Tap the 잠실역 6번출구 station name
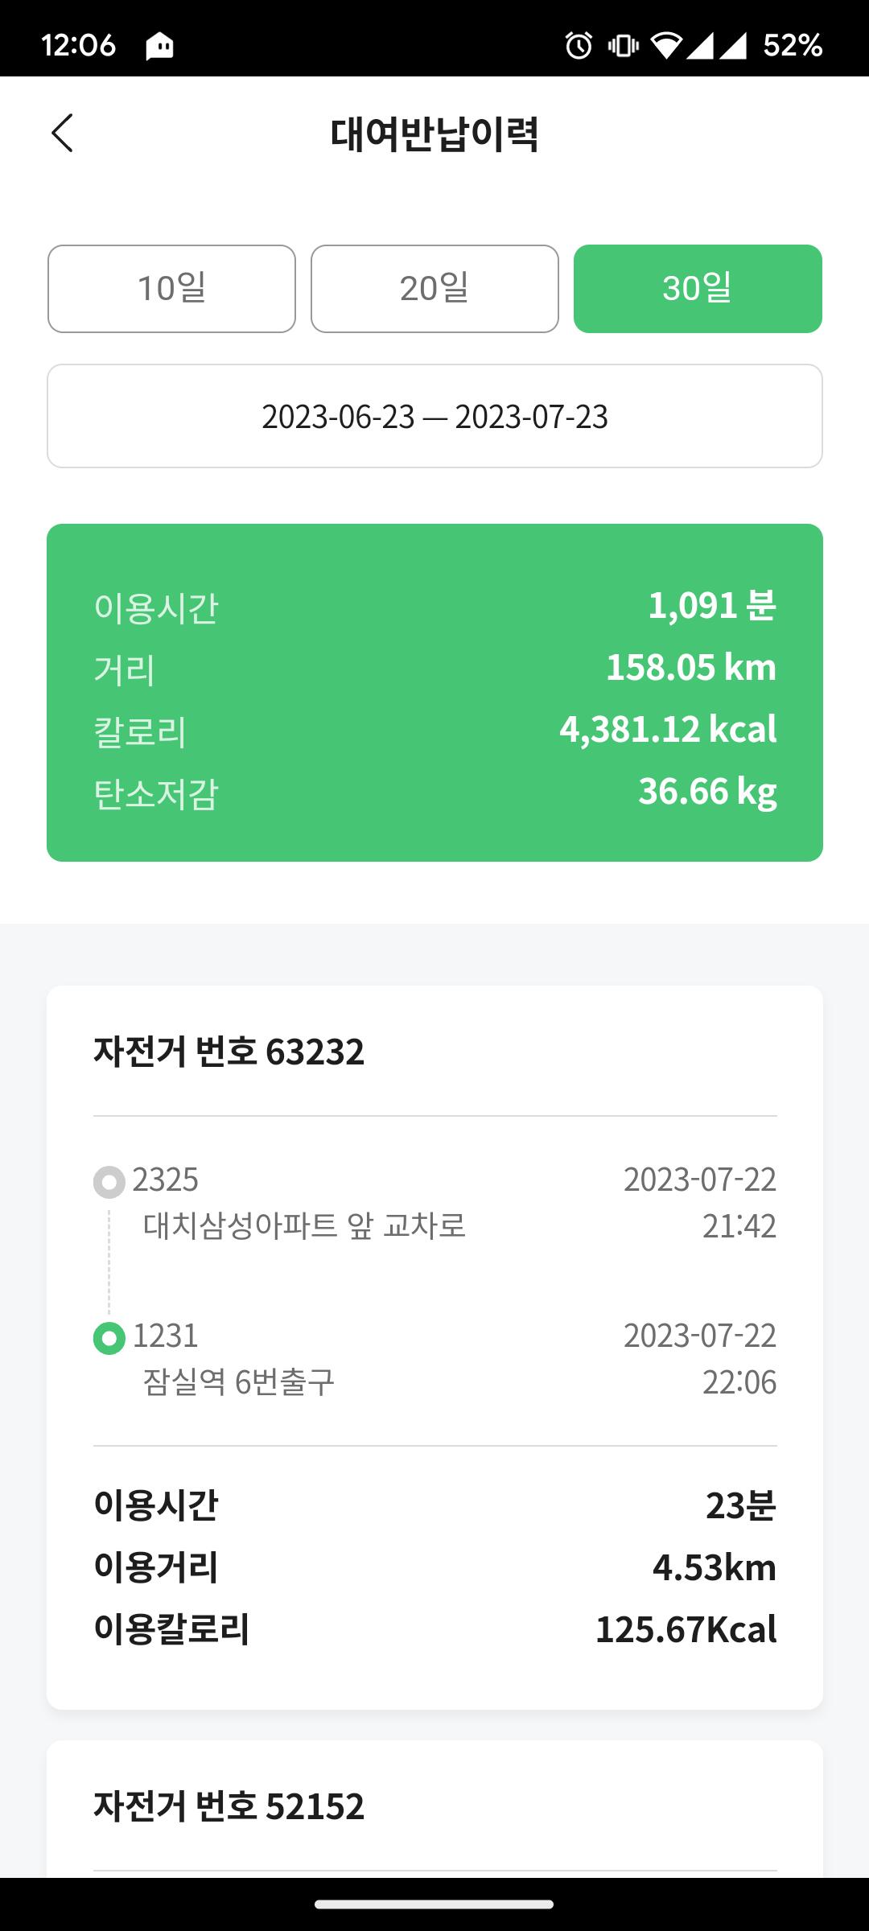869x1931 pixels. point(238,1381)
